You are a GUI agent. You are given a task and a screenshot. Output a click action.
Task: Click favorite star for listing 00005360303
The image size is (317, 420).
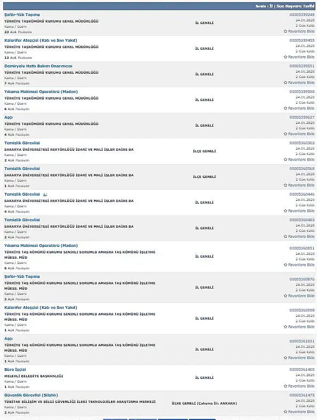pos(285,160)
